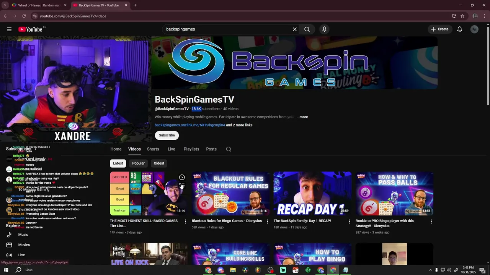The width and height of the screenshot is (490, 275).
Task: Expand the Subscriptions section chevron
Action: tap(36, 149)
